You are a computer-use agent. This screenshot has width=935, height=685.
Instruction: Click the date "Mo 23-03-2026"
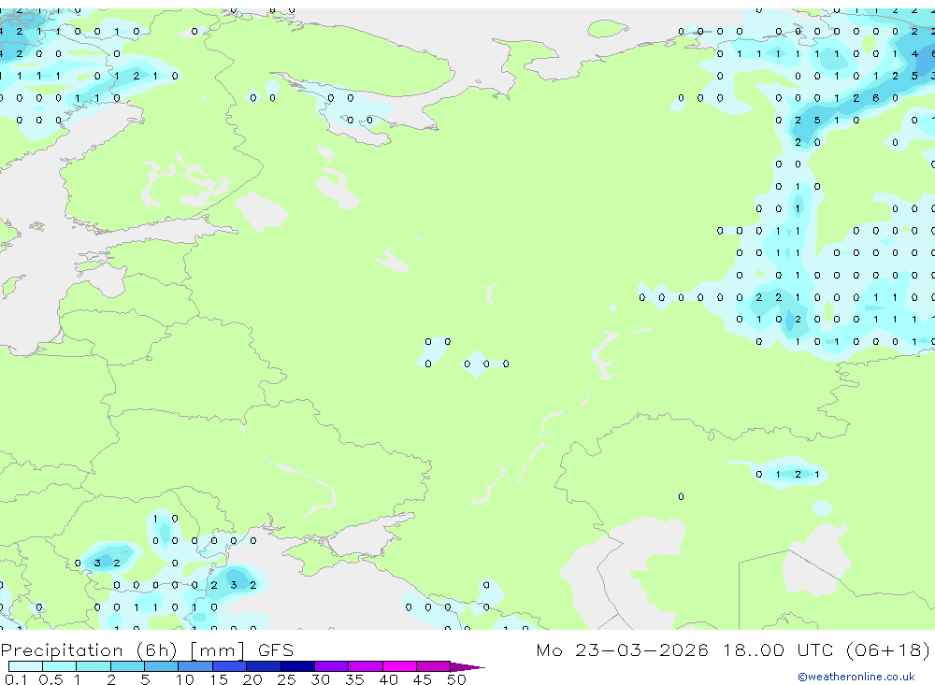point(623,649)
